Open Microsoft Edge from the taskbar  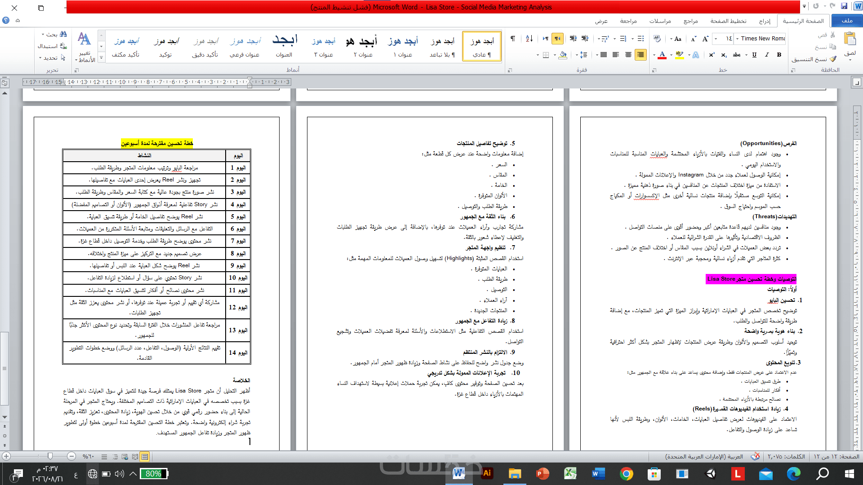[x=794, y=473]
